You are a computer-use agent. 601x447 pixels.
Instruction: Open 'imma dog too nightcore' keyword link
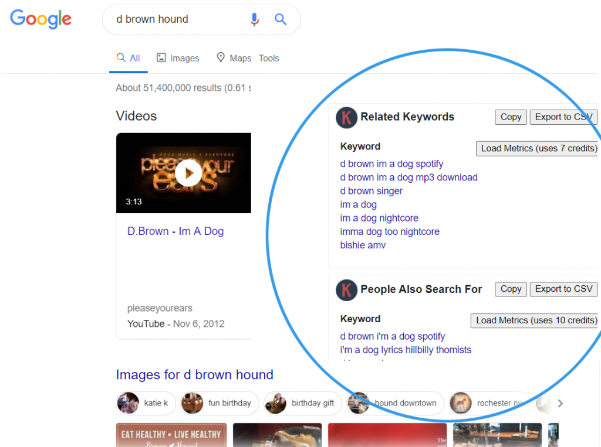tap(390, 232)
